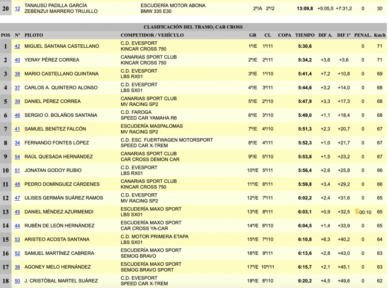Click number 54 link for Raúl Quesada
This screenshot has height=288, width=388.
(x=17, y=157)
